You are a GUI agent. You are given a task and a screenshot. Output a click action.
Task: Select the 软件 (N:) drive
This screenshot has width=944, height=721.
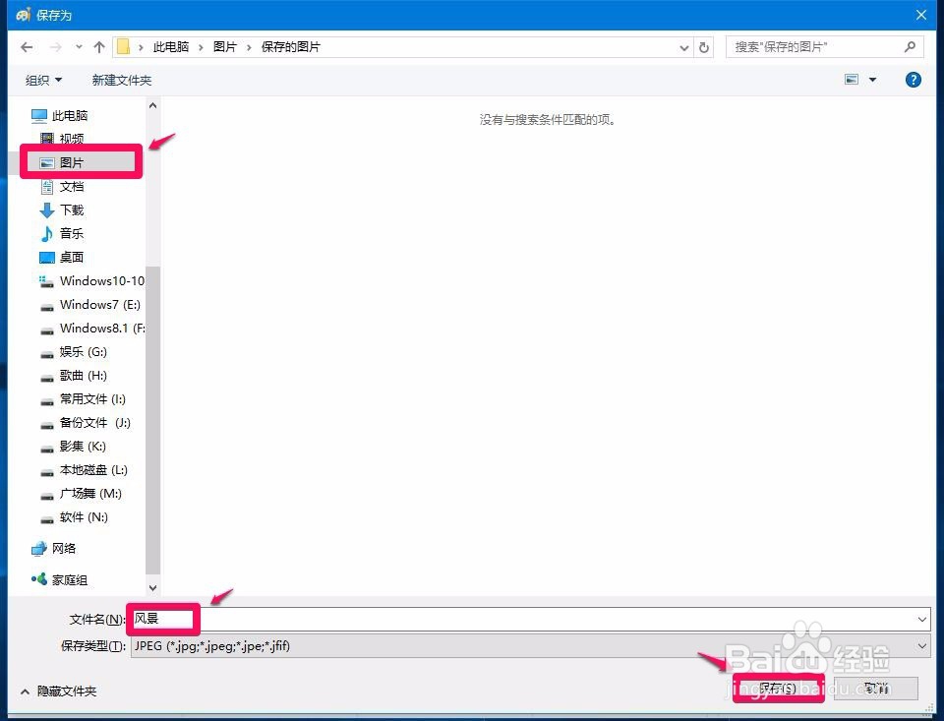pyautogui.click(x=84, y=516)
